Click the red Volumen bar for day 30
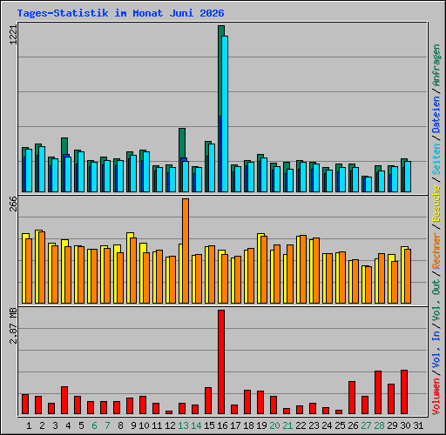The height and width of the screenshot is (435, 446). coord(404,391)
